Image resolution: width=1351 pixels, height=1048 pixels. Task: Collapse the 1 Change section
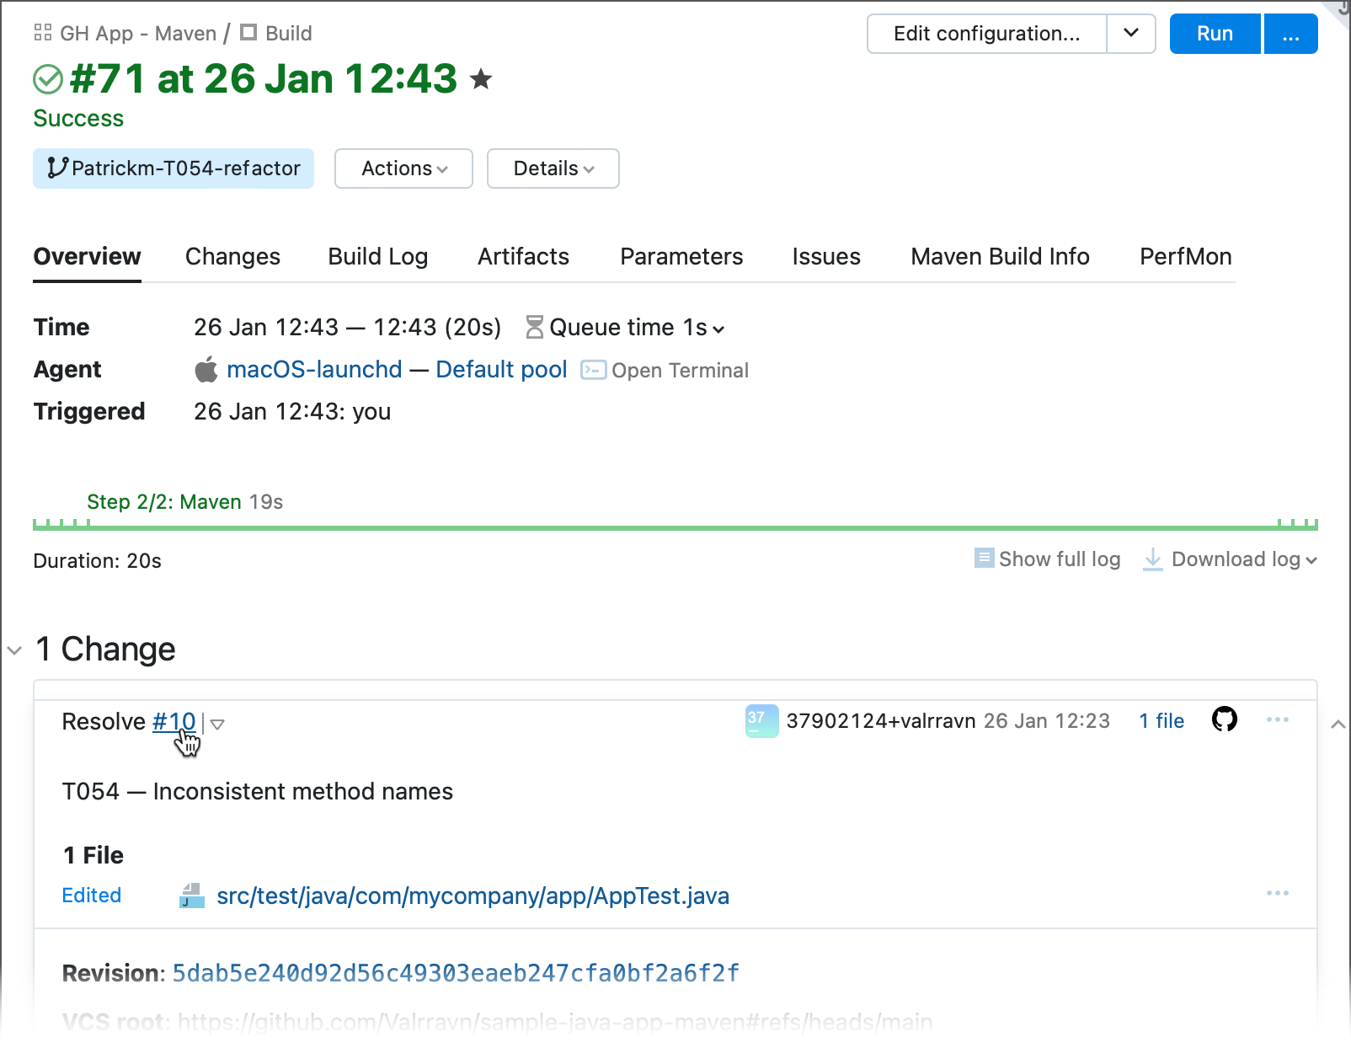[13, 650]
